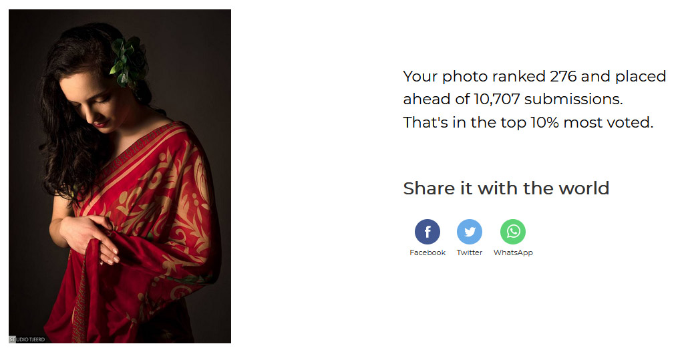
Task: Click the Studio Tjeerd watermark on the photo
Action: tap(27, 339)
